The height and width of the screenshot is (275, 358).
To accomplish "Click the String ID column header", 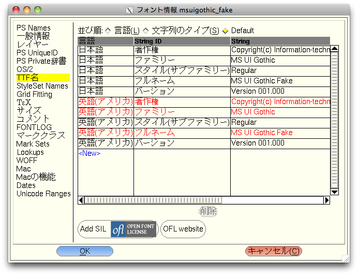I will pyautogui.click(x=182, y=41).
